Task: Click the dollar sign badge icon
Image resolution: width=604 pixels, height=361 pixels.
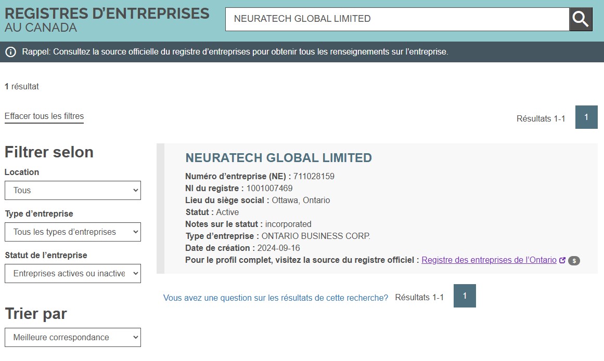Action: (x=574, y=261)
